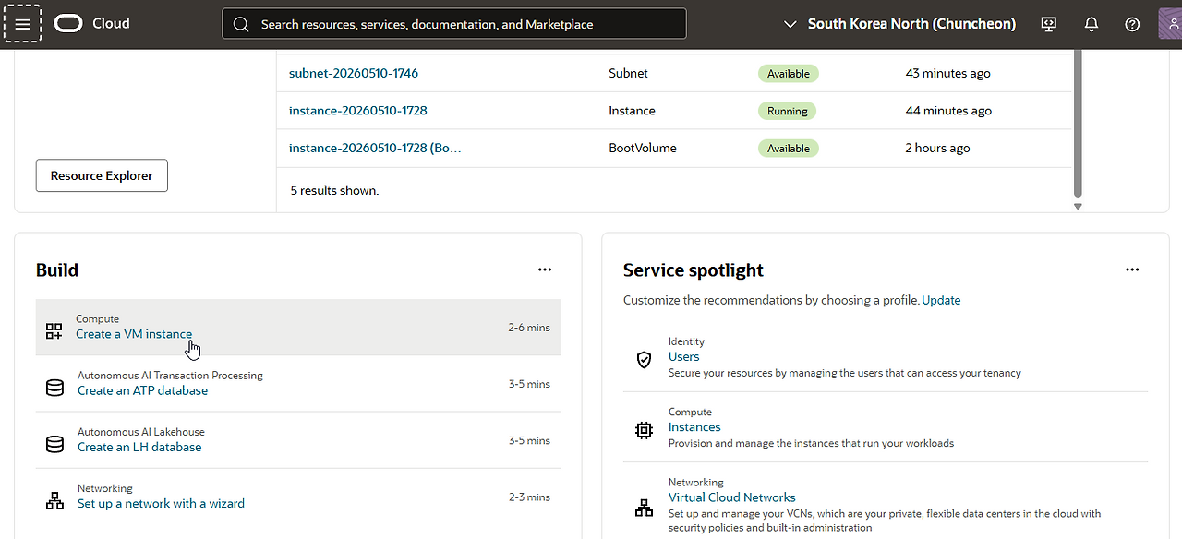
Task: Click the Create an ATP database icon
Action: coord(54,388)
